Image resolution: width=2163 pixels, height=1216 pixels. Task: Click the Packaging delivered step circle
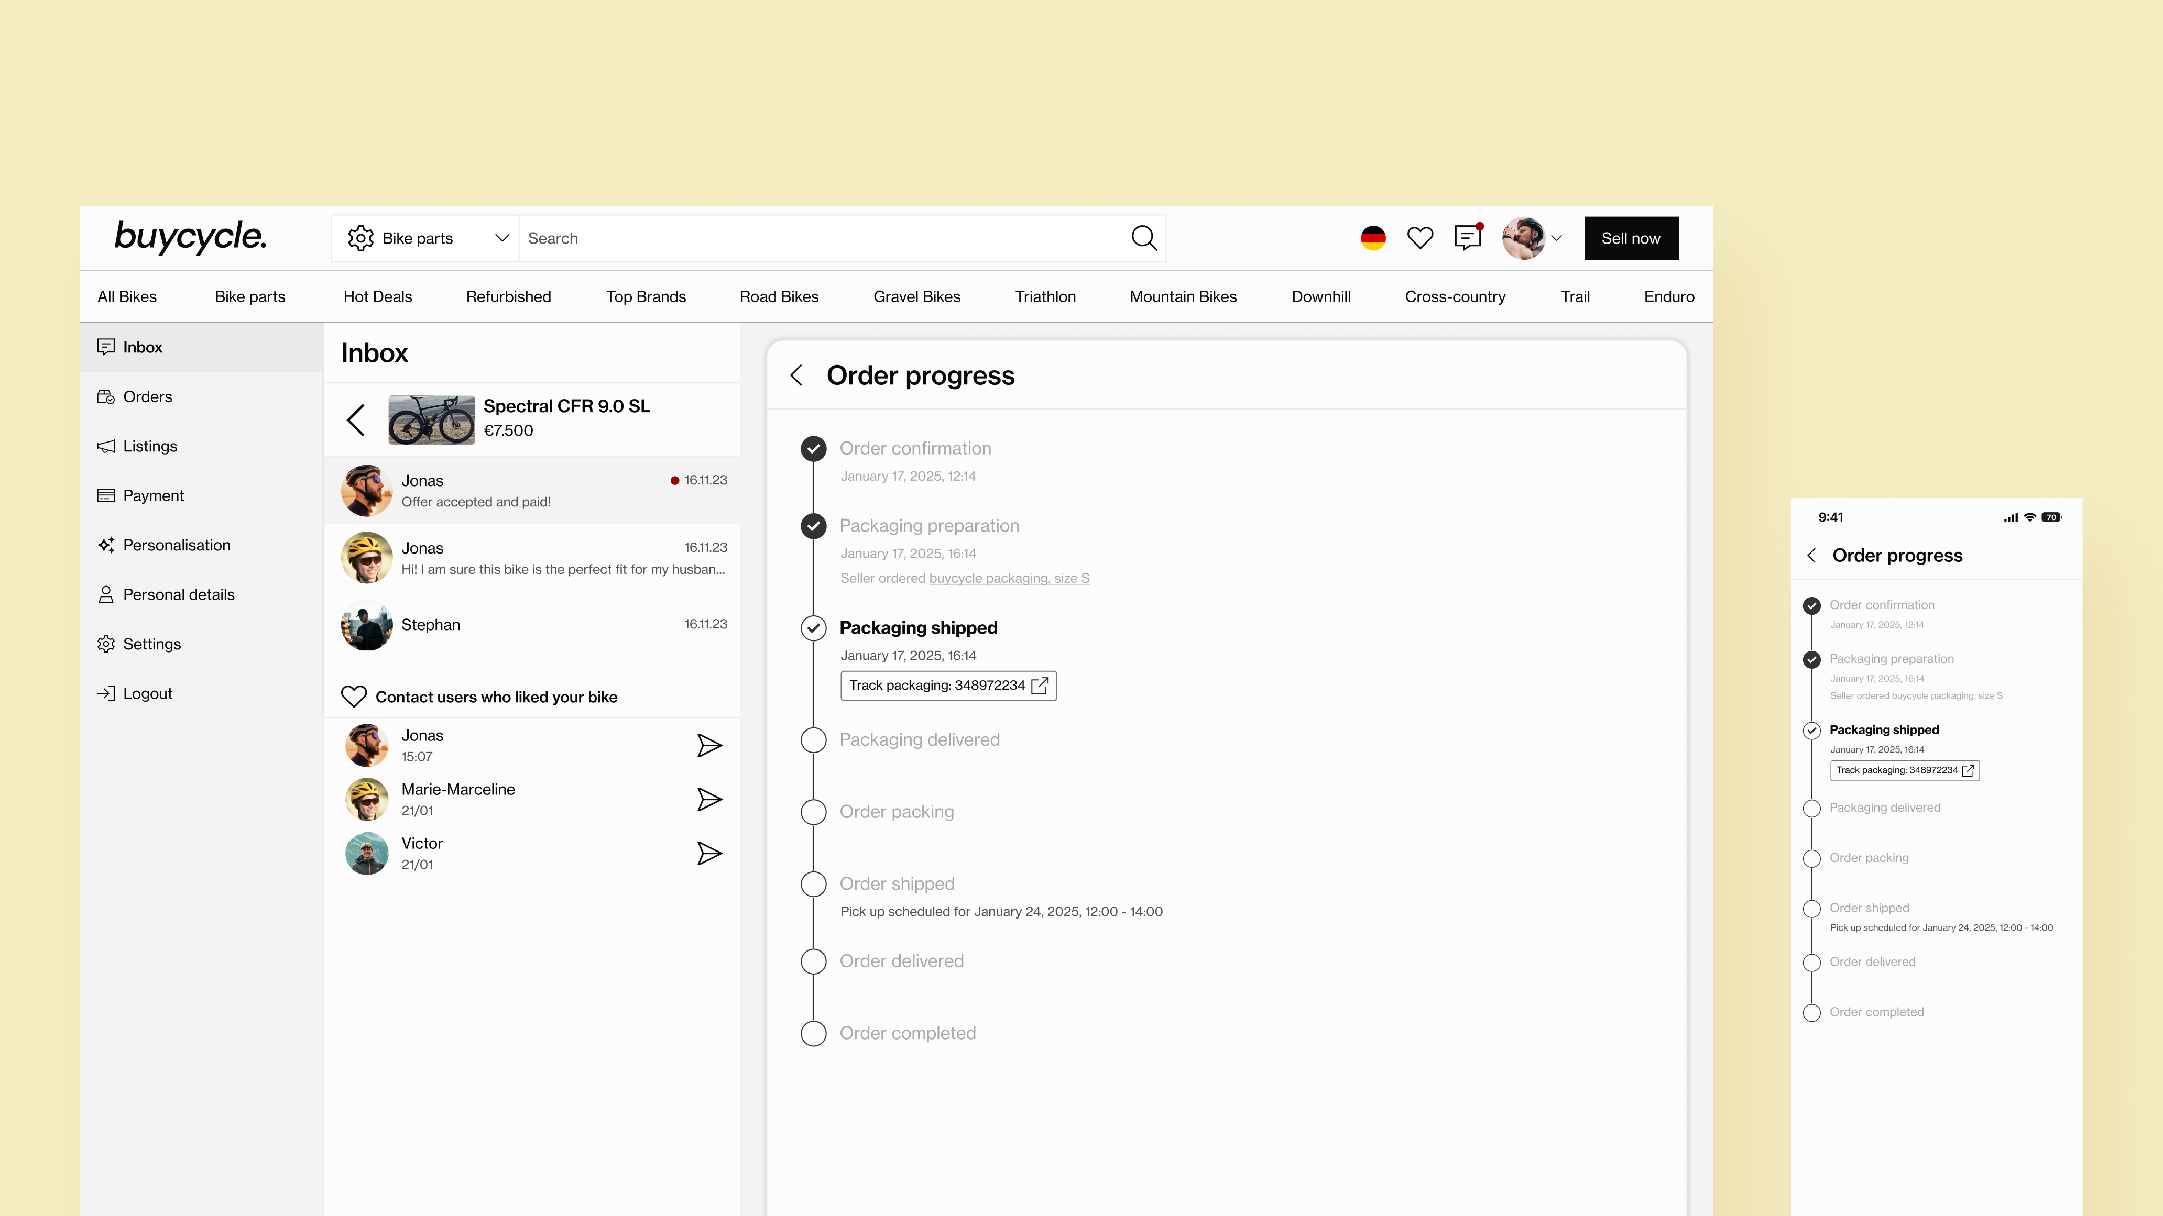(x=813, y=739)
